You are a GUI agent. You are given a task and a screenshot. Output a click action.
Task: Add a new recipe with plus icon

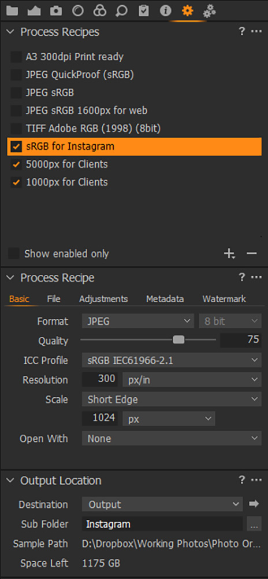pos(229,254)
